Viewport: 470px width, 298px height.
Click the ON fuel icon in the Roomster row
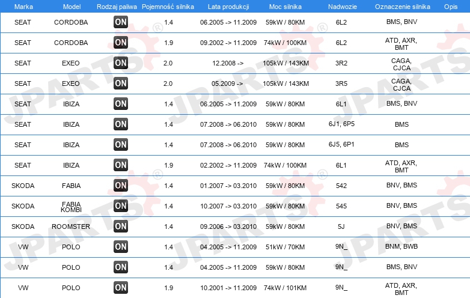point(121,226)
